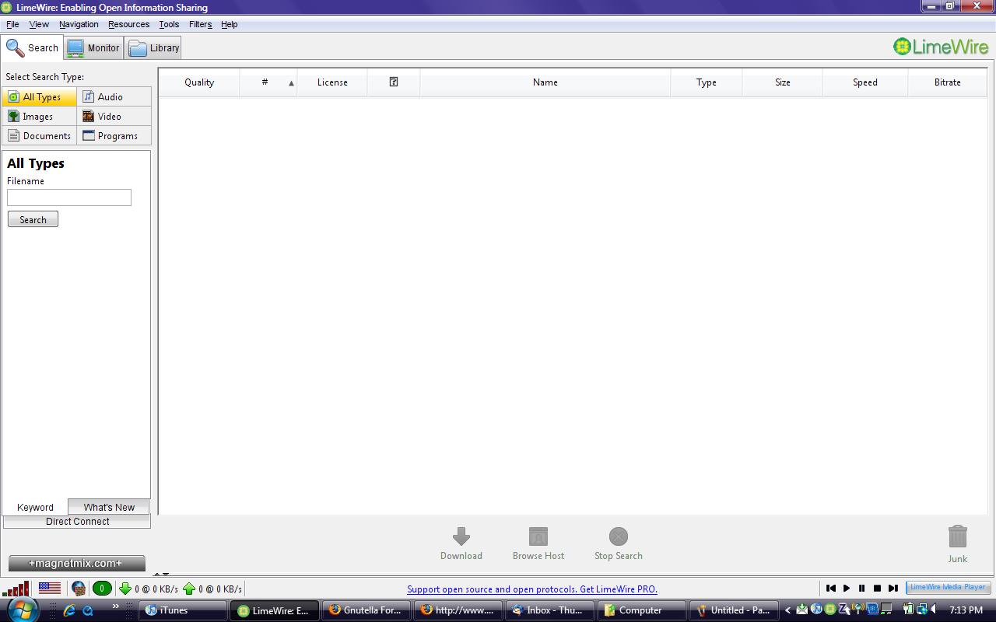Sort results by the Type column
This screenshot has height=622, width=996.
(707, 82)
